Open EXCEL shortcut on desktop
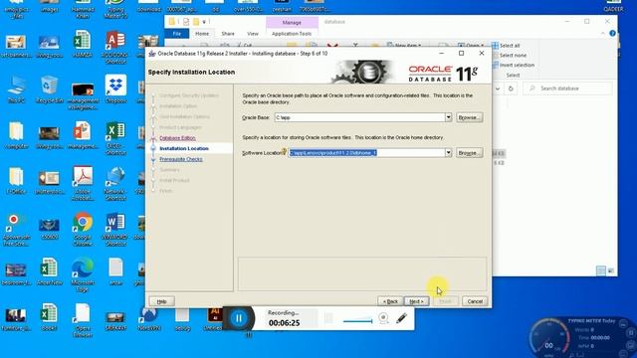This screenshot has width=637, height=358. 115,138
